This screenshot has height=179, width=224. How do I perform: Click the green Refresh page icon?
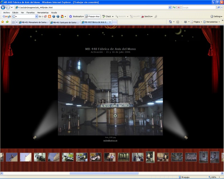pos(174,8)
